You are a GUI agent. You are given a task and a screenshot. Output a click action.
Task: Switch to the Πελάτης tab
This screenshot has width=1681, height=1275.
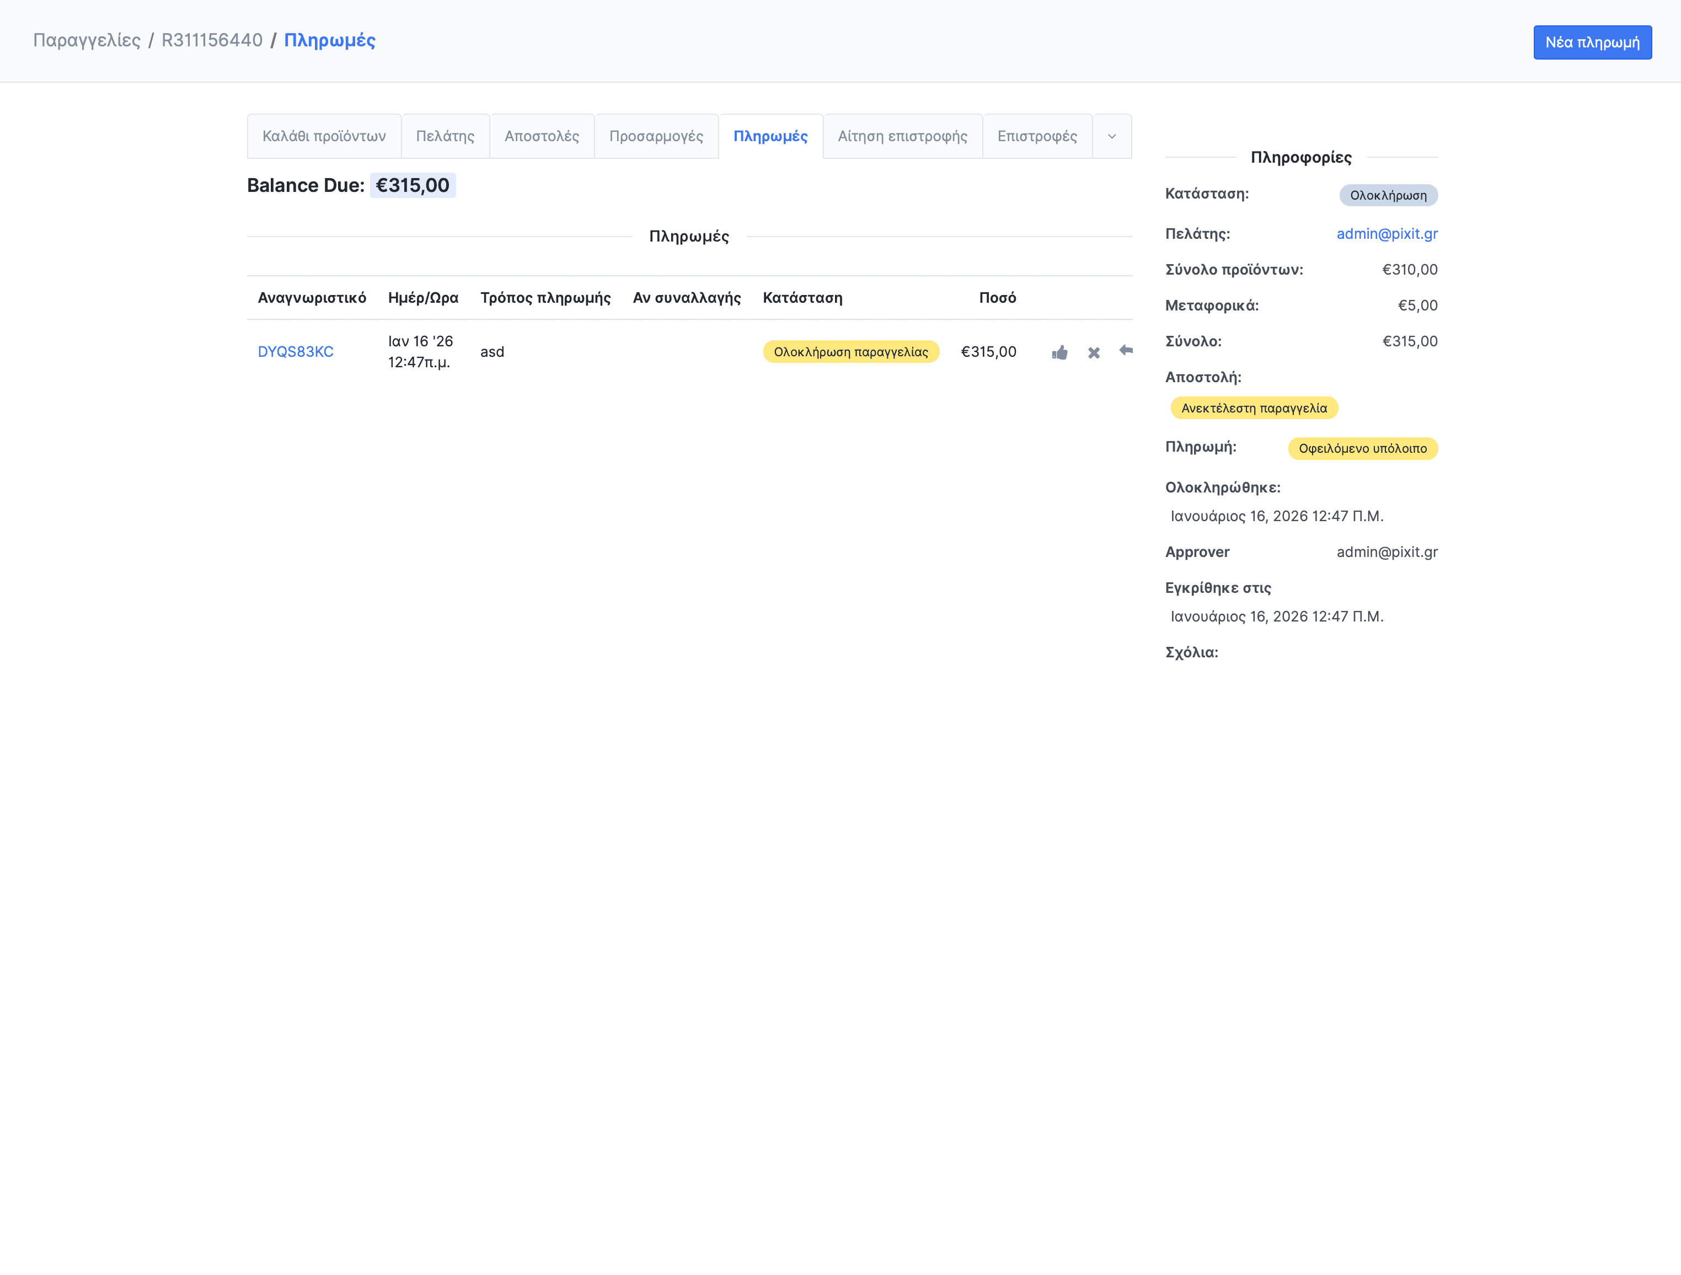(x=445, y=137)
